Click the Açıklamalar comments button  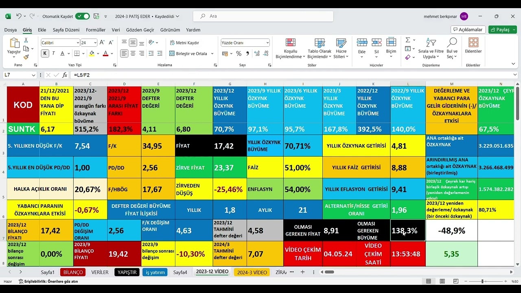point(468,30)
